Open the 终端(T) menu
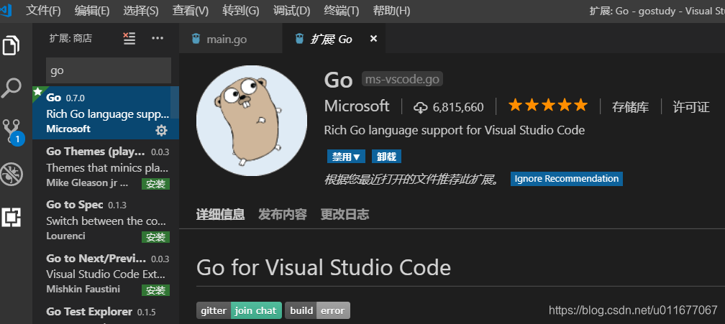Screen dimensions: 725x324 point(341,11)
